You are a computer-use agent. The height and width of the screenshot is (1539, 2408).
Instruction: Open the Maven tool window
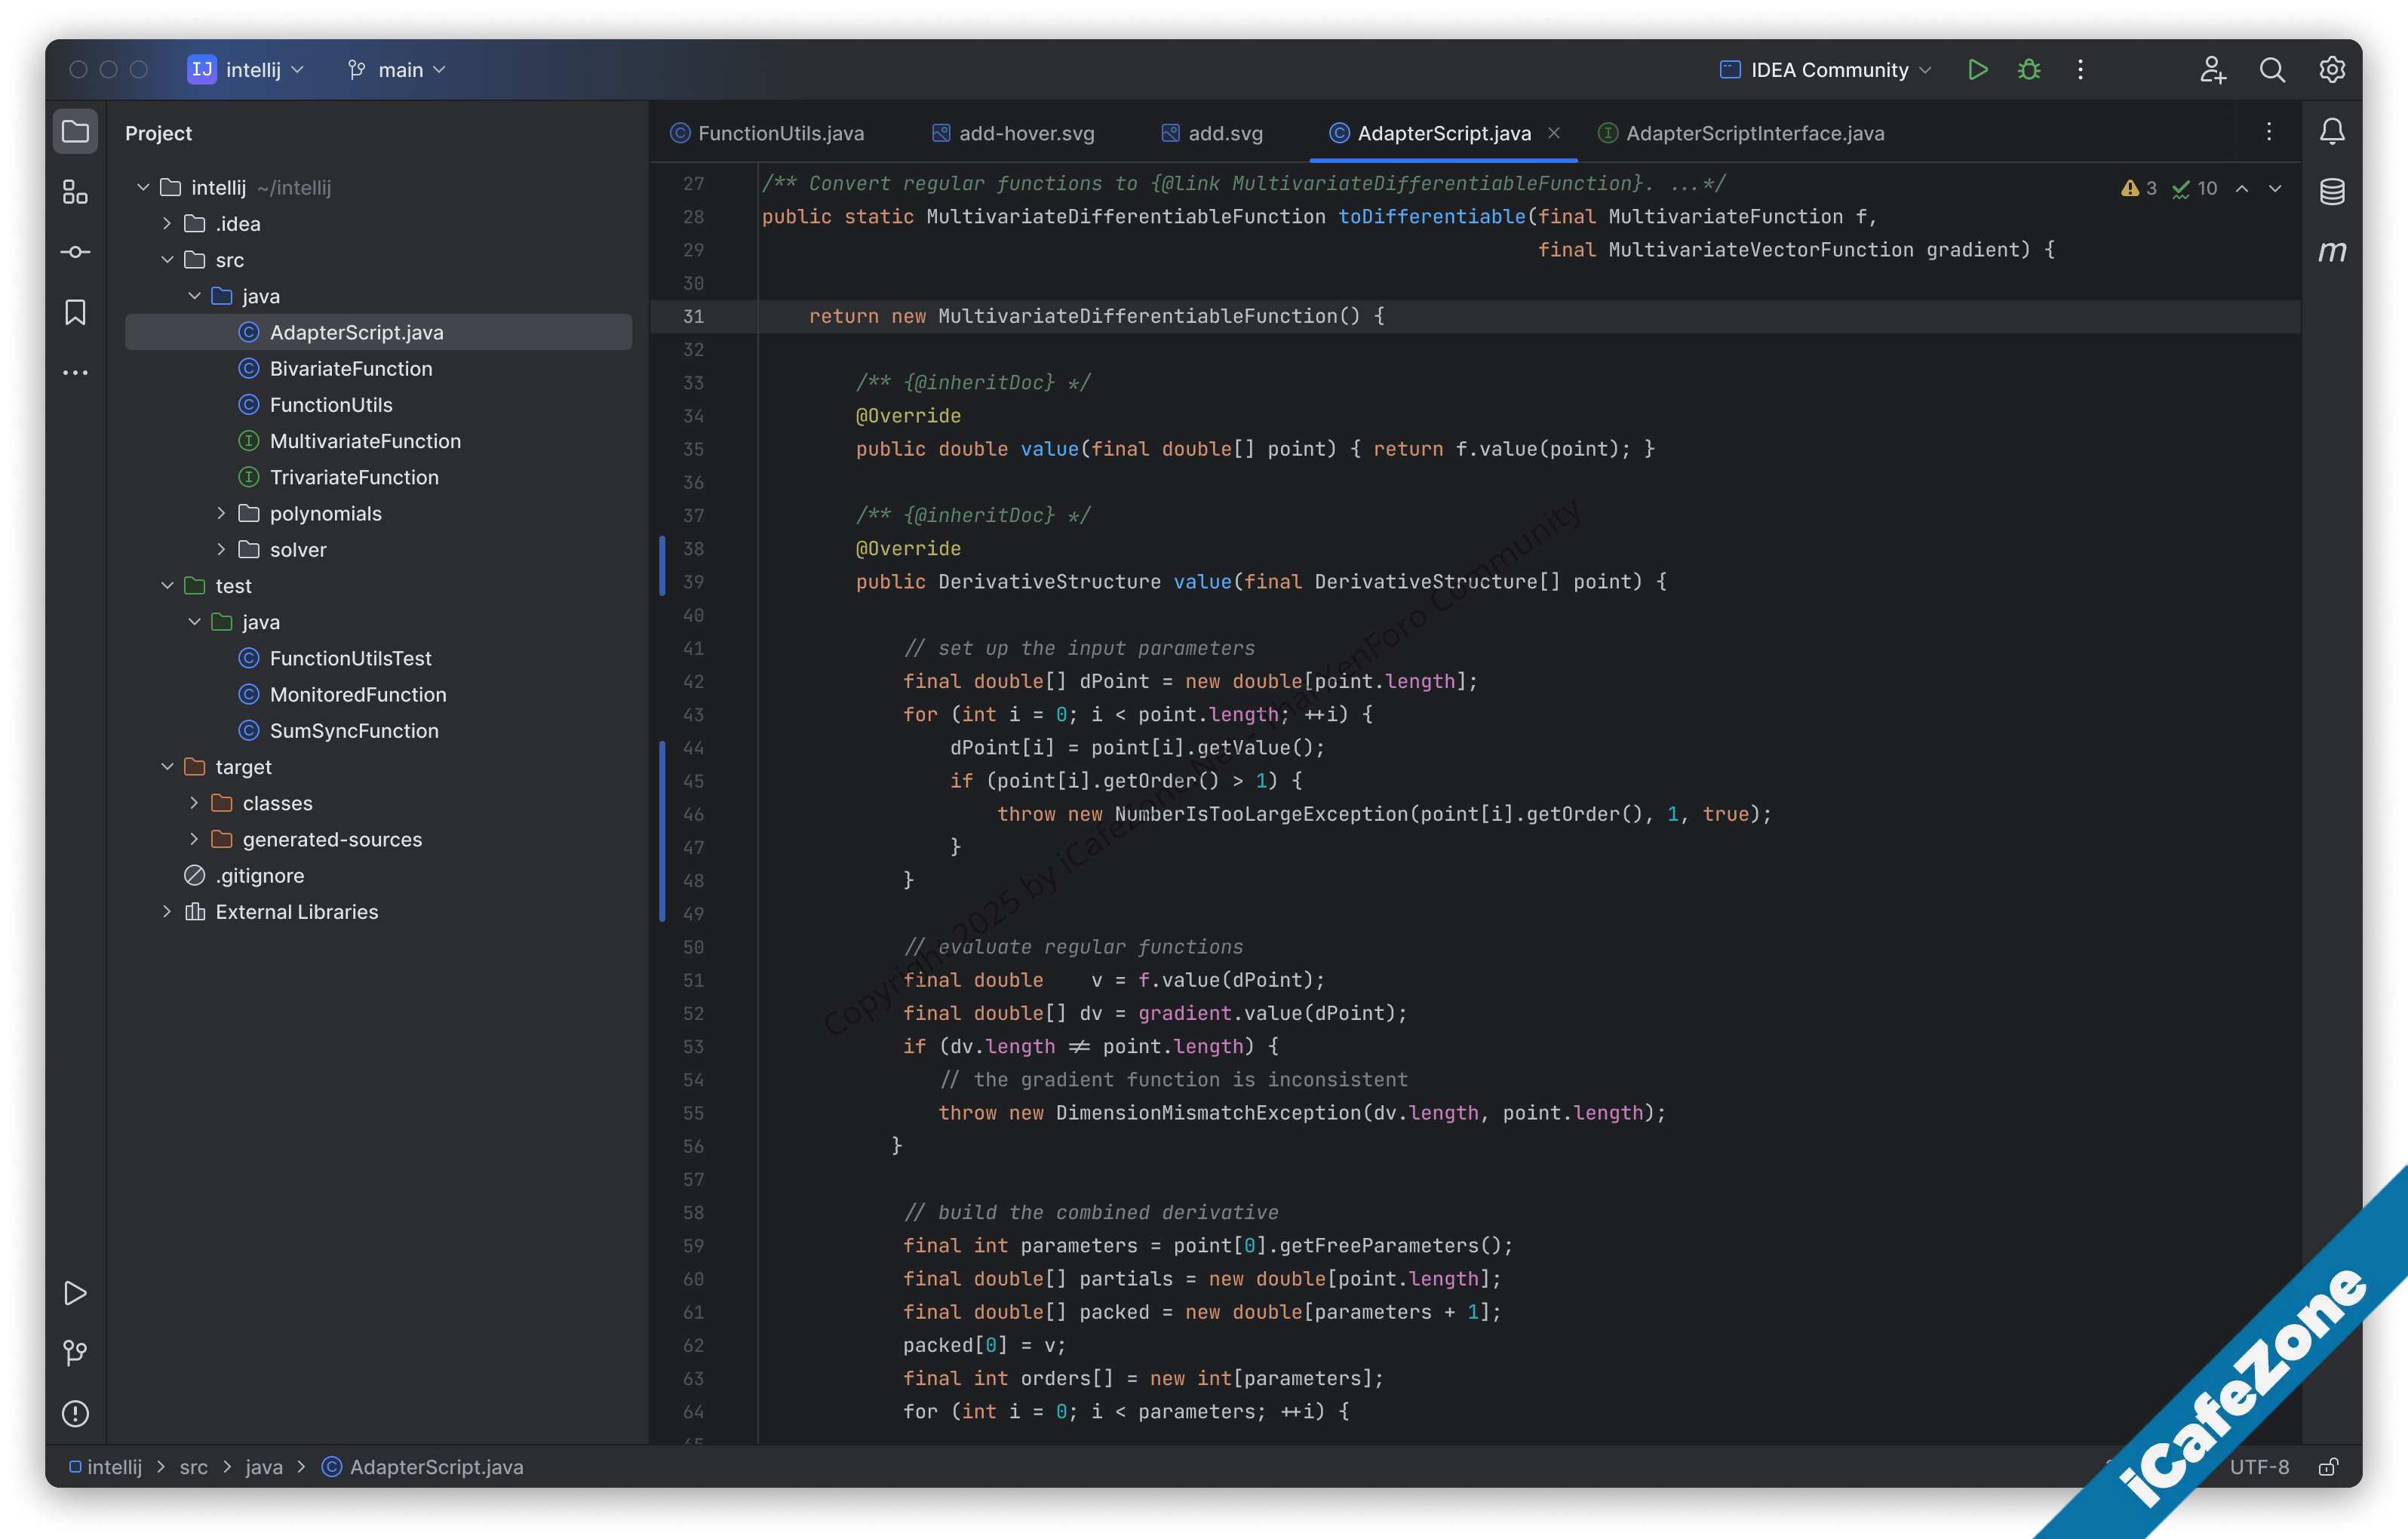point(2332,251)
